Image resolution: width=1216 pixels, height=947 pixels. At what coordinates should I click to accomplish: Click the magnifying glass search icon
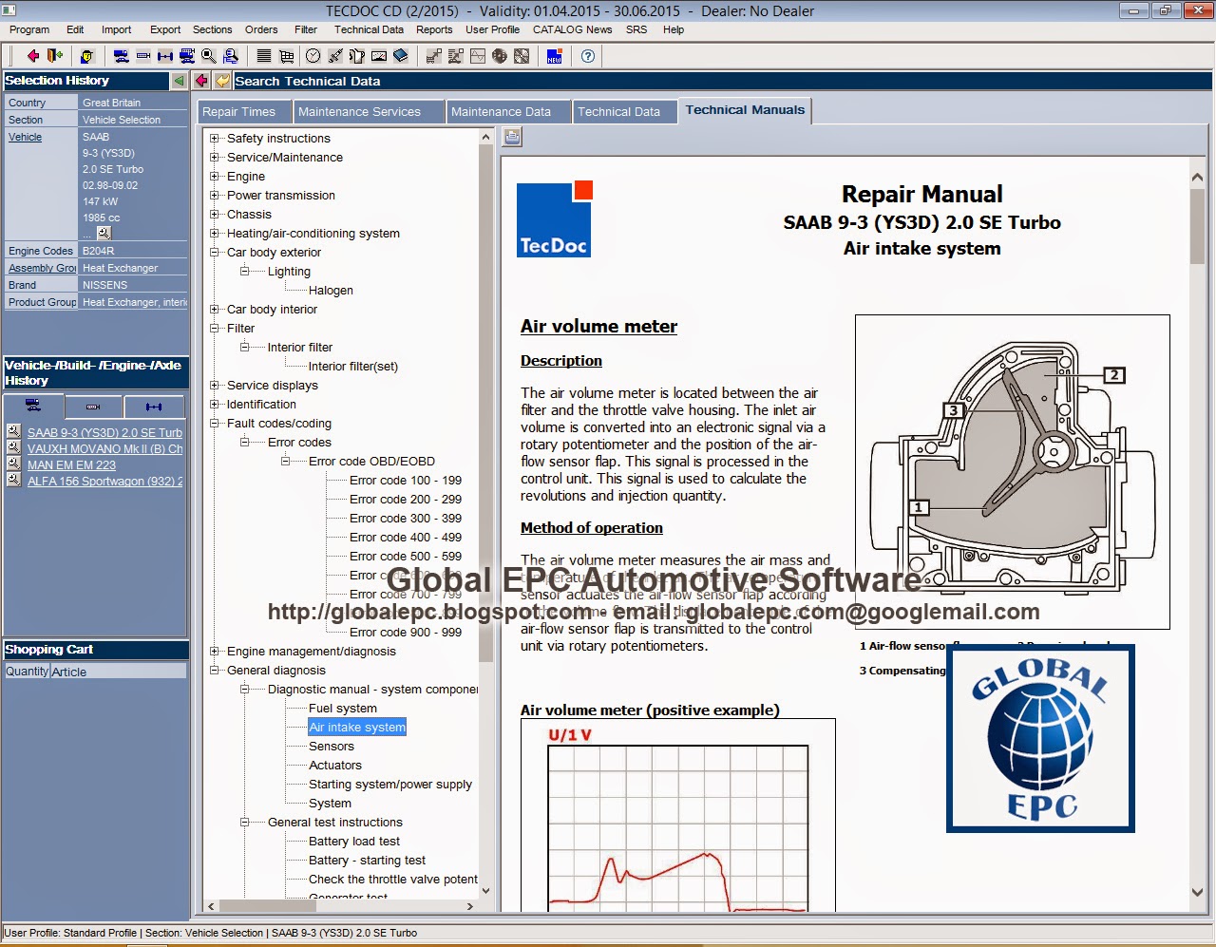(x=209, y=56)
